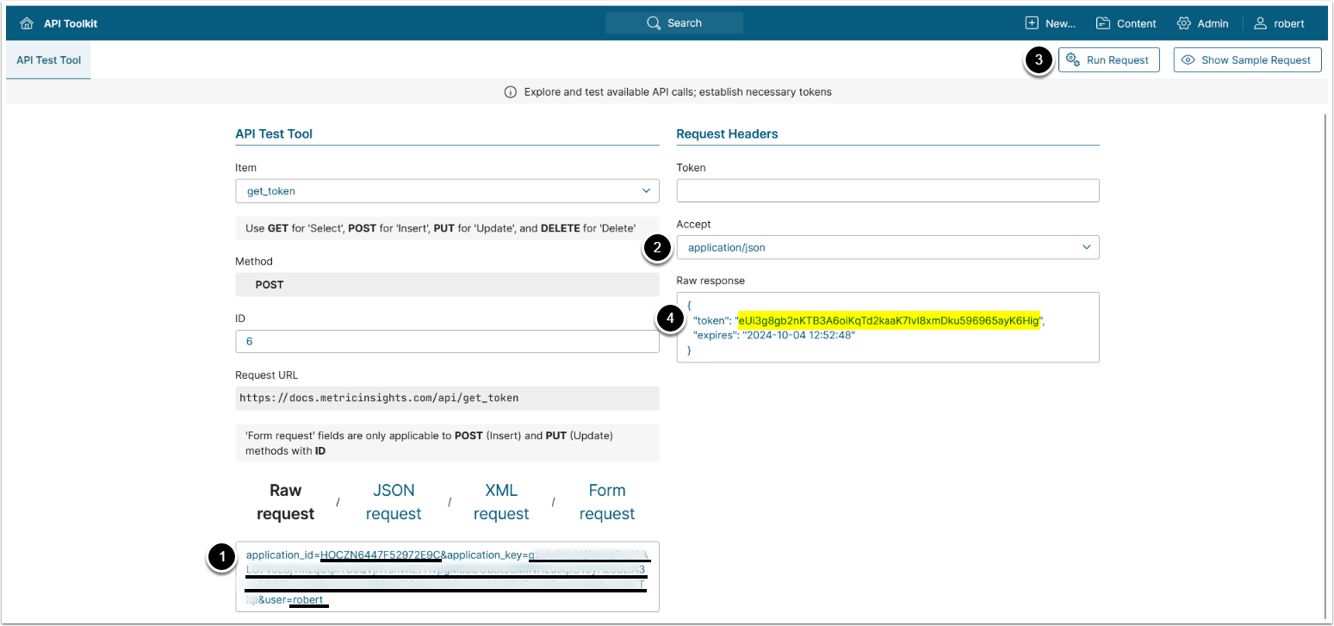This screenshot has width=1334, height=626.
Task: Select the JSON request tab
Action: point(394,502)
